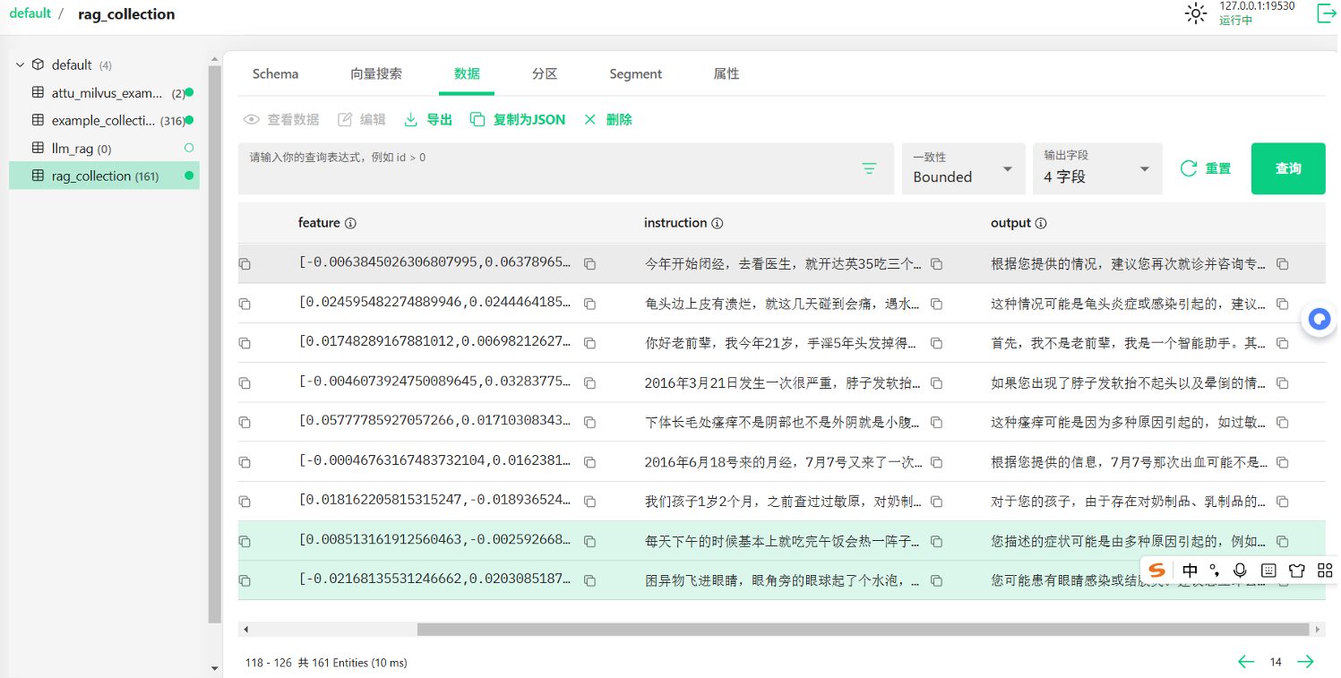
Task: Copy the first row's feature vector
Action: click(589, 264)
